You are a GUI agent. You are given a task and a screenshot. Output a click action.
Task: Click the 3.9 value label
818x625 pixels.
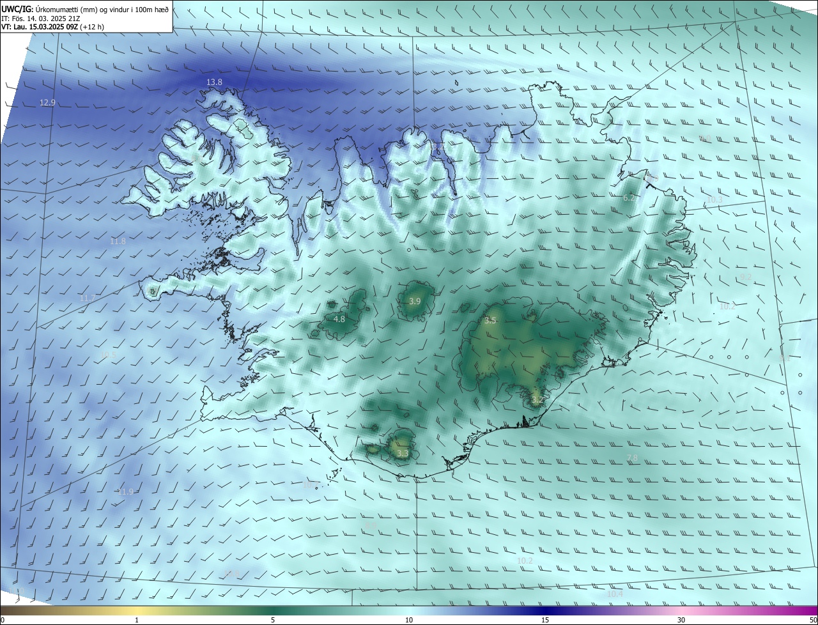point(415,302)
